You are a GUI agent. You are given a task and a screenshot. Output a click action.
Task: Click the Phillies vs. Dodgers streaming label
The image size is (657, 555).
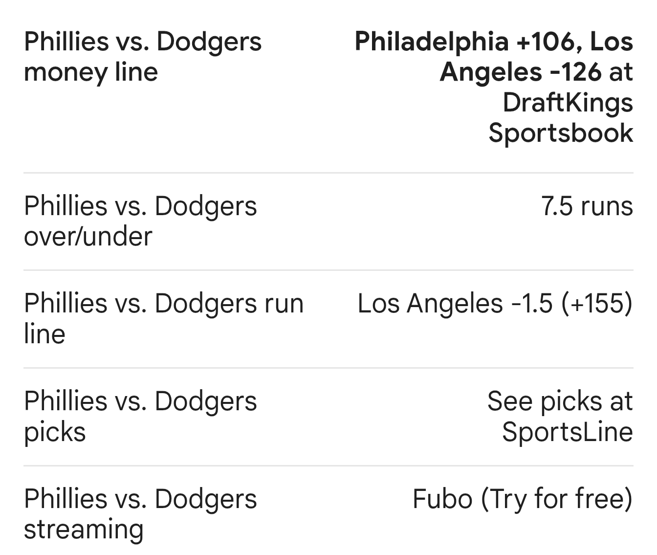[140, 514]
